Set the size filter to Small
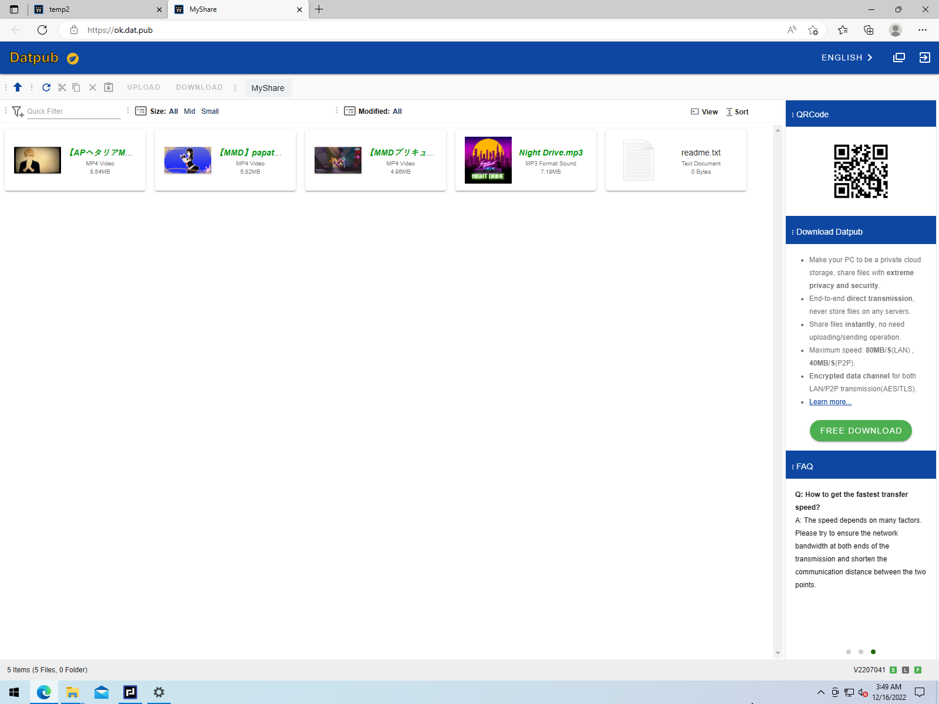939x704 pixels. point(210,111)
